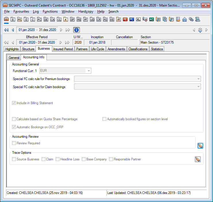Switch to the Life Cycle tab

click(97, 49)
